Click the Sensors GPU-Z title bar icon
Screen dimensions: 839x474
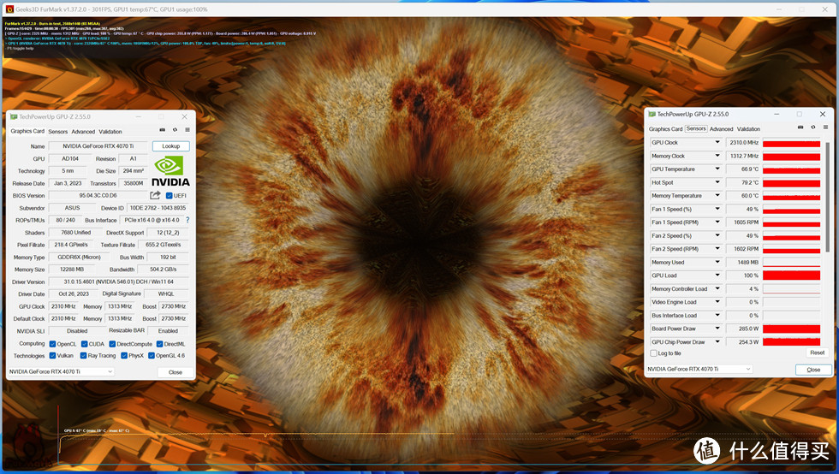(652, 114)
